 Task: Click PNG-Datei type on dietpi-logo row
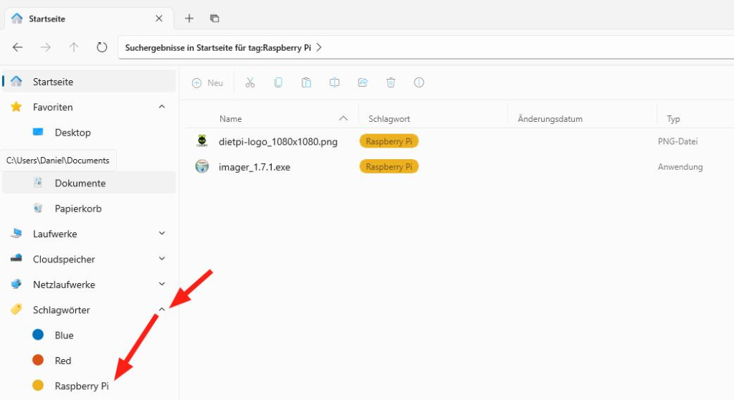click(x=677, y=141)
